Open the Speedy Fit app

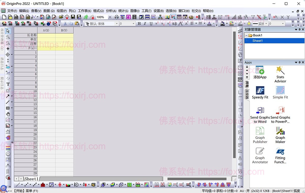pos(260,93)
